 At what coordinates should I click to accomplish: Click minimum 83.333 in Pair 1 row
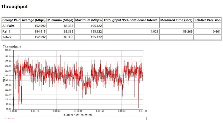click(x=68, y=32)
